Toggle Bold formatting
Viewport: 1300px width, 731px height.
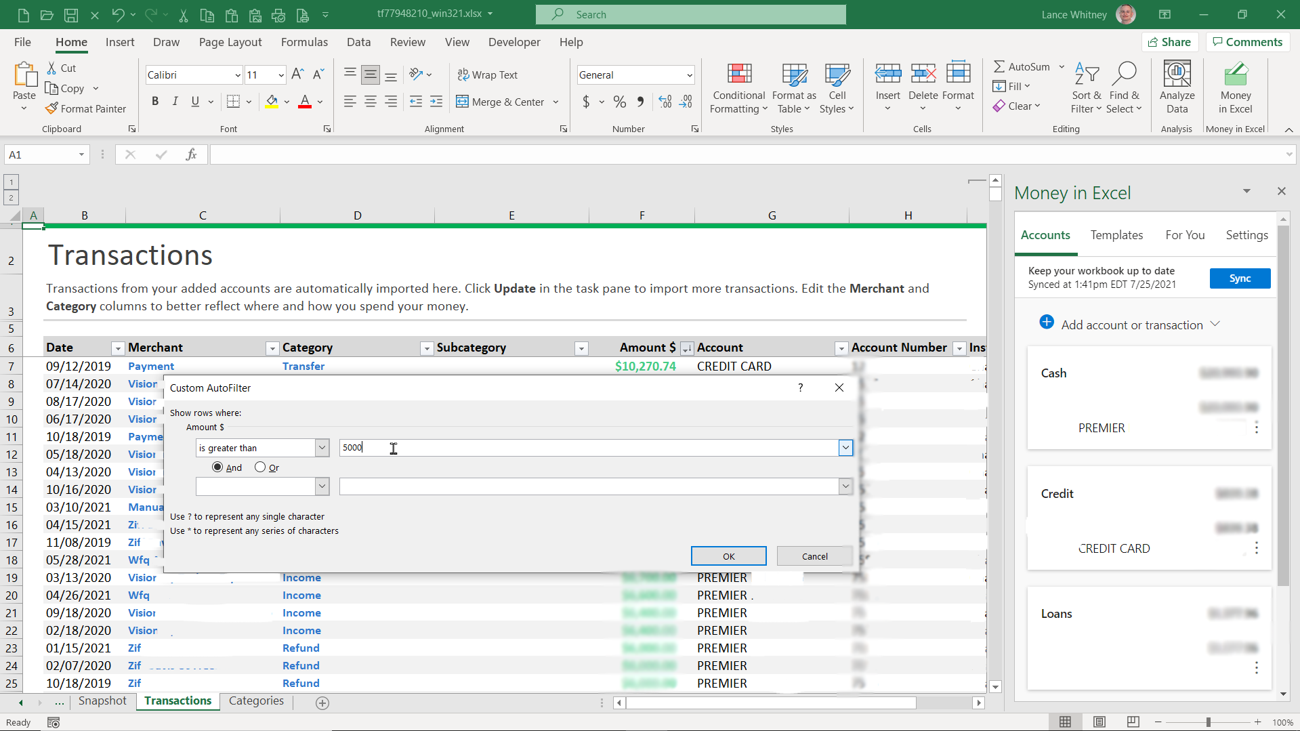(155, 102)
